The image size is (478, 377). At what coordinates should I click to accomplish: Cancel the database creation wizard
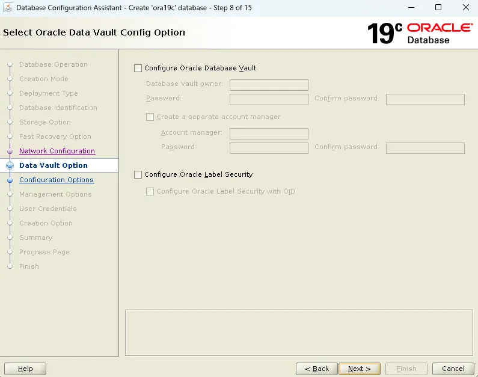(453, 369)
